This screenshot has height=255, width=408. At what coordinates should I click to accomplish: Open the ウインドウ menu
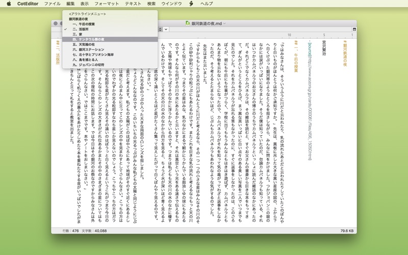pyautogui.click(x=171, y=4)
